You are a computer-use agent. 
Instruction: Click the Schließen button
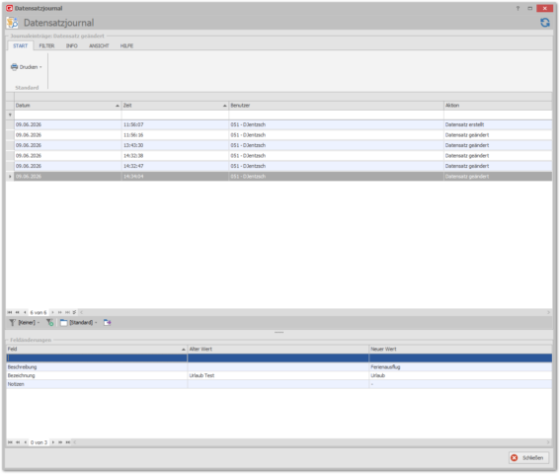(x=528, y=457)
